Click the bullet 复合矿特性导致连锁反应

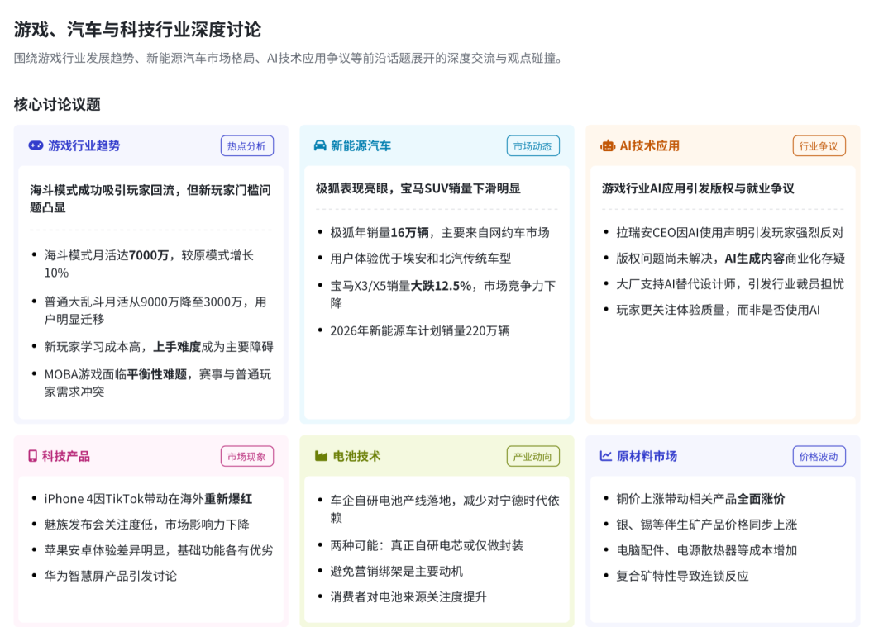tap(682, 576)
